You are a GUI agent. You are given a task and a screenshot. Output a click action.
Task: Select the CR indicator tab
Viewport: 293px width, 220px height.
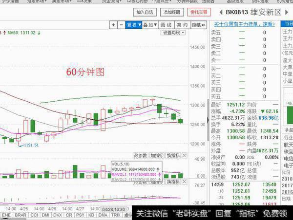(69, 215)
